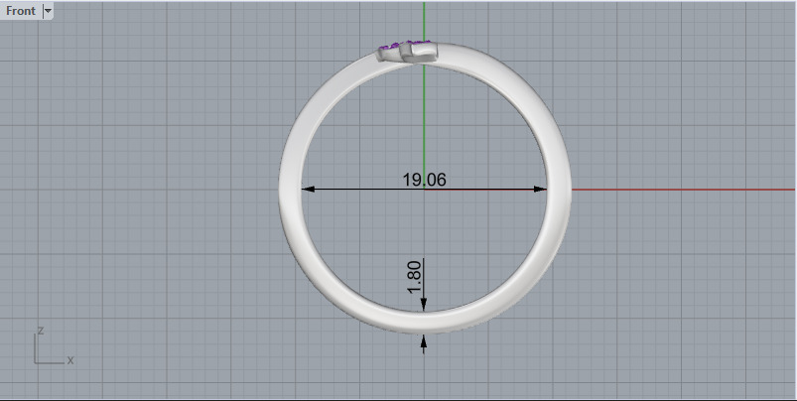Click the Front viewport title label

21,11
